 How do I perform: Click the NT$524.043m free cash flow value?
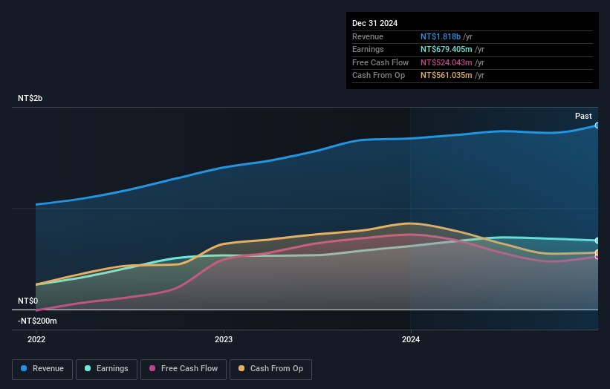click(x=447, y=62)
